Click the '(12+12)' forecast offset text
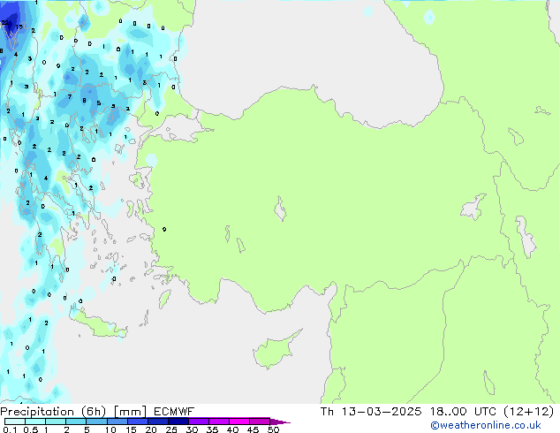 [x=528, y=412]
